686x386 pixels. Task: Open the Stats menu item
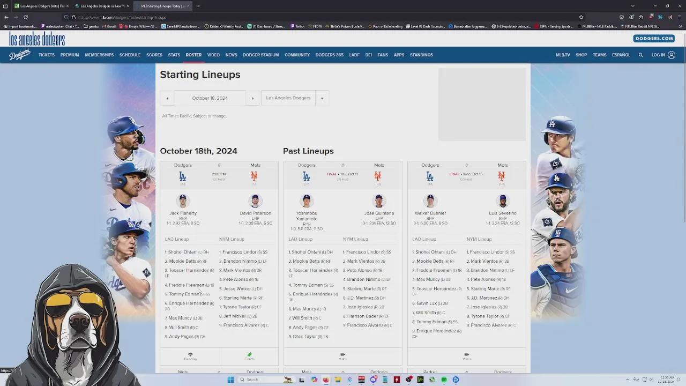[174, 55]
